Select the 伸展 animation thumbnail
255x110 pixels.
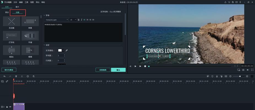(30, 21)
